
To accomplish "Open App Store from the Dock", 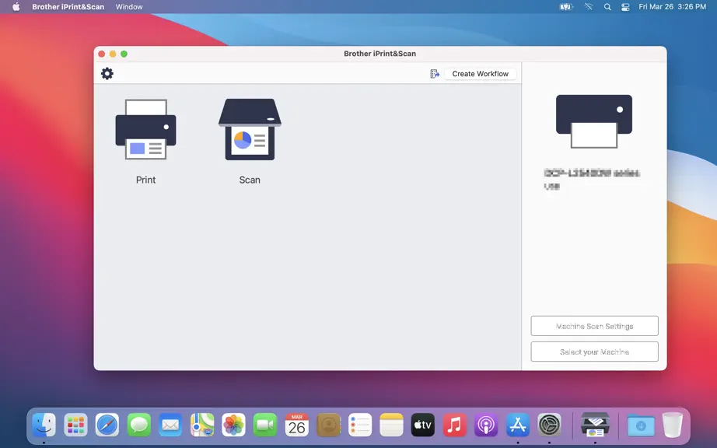I will [x=518, y=425].
